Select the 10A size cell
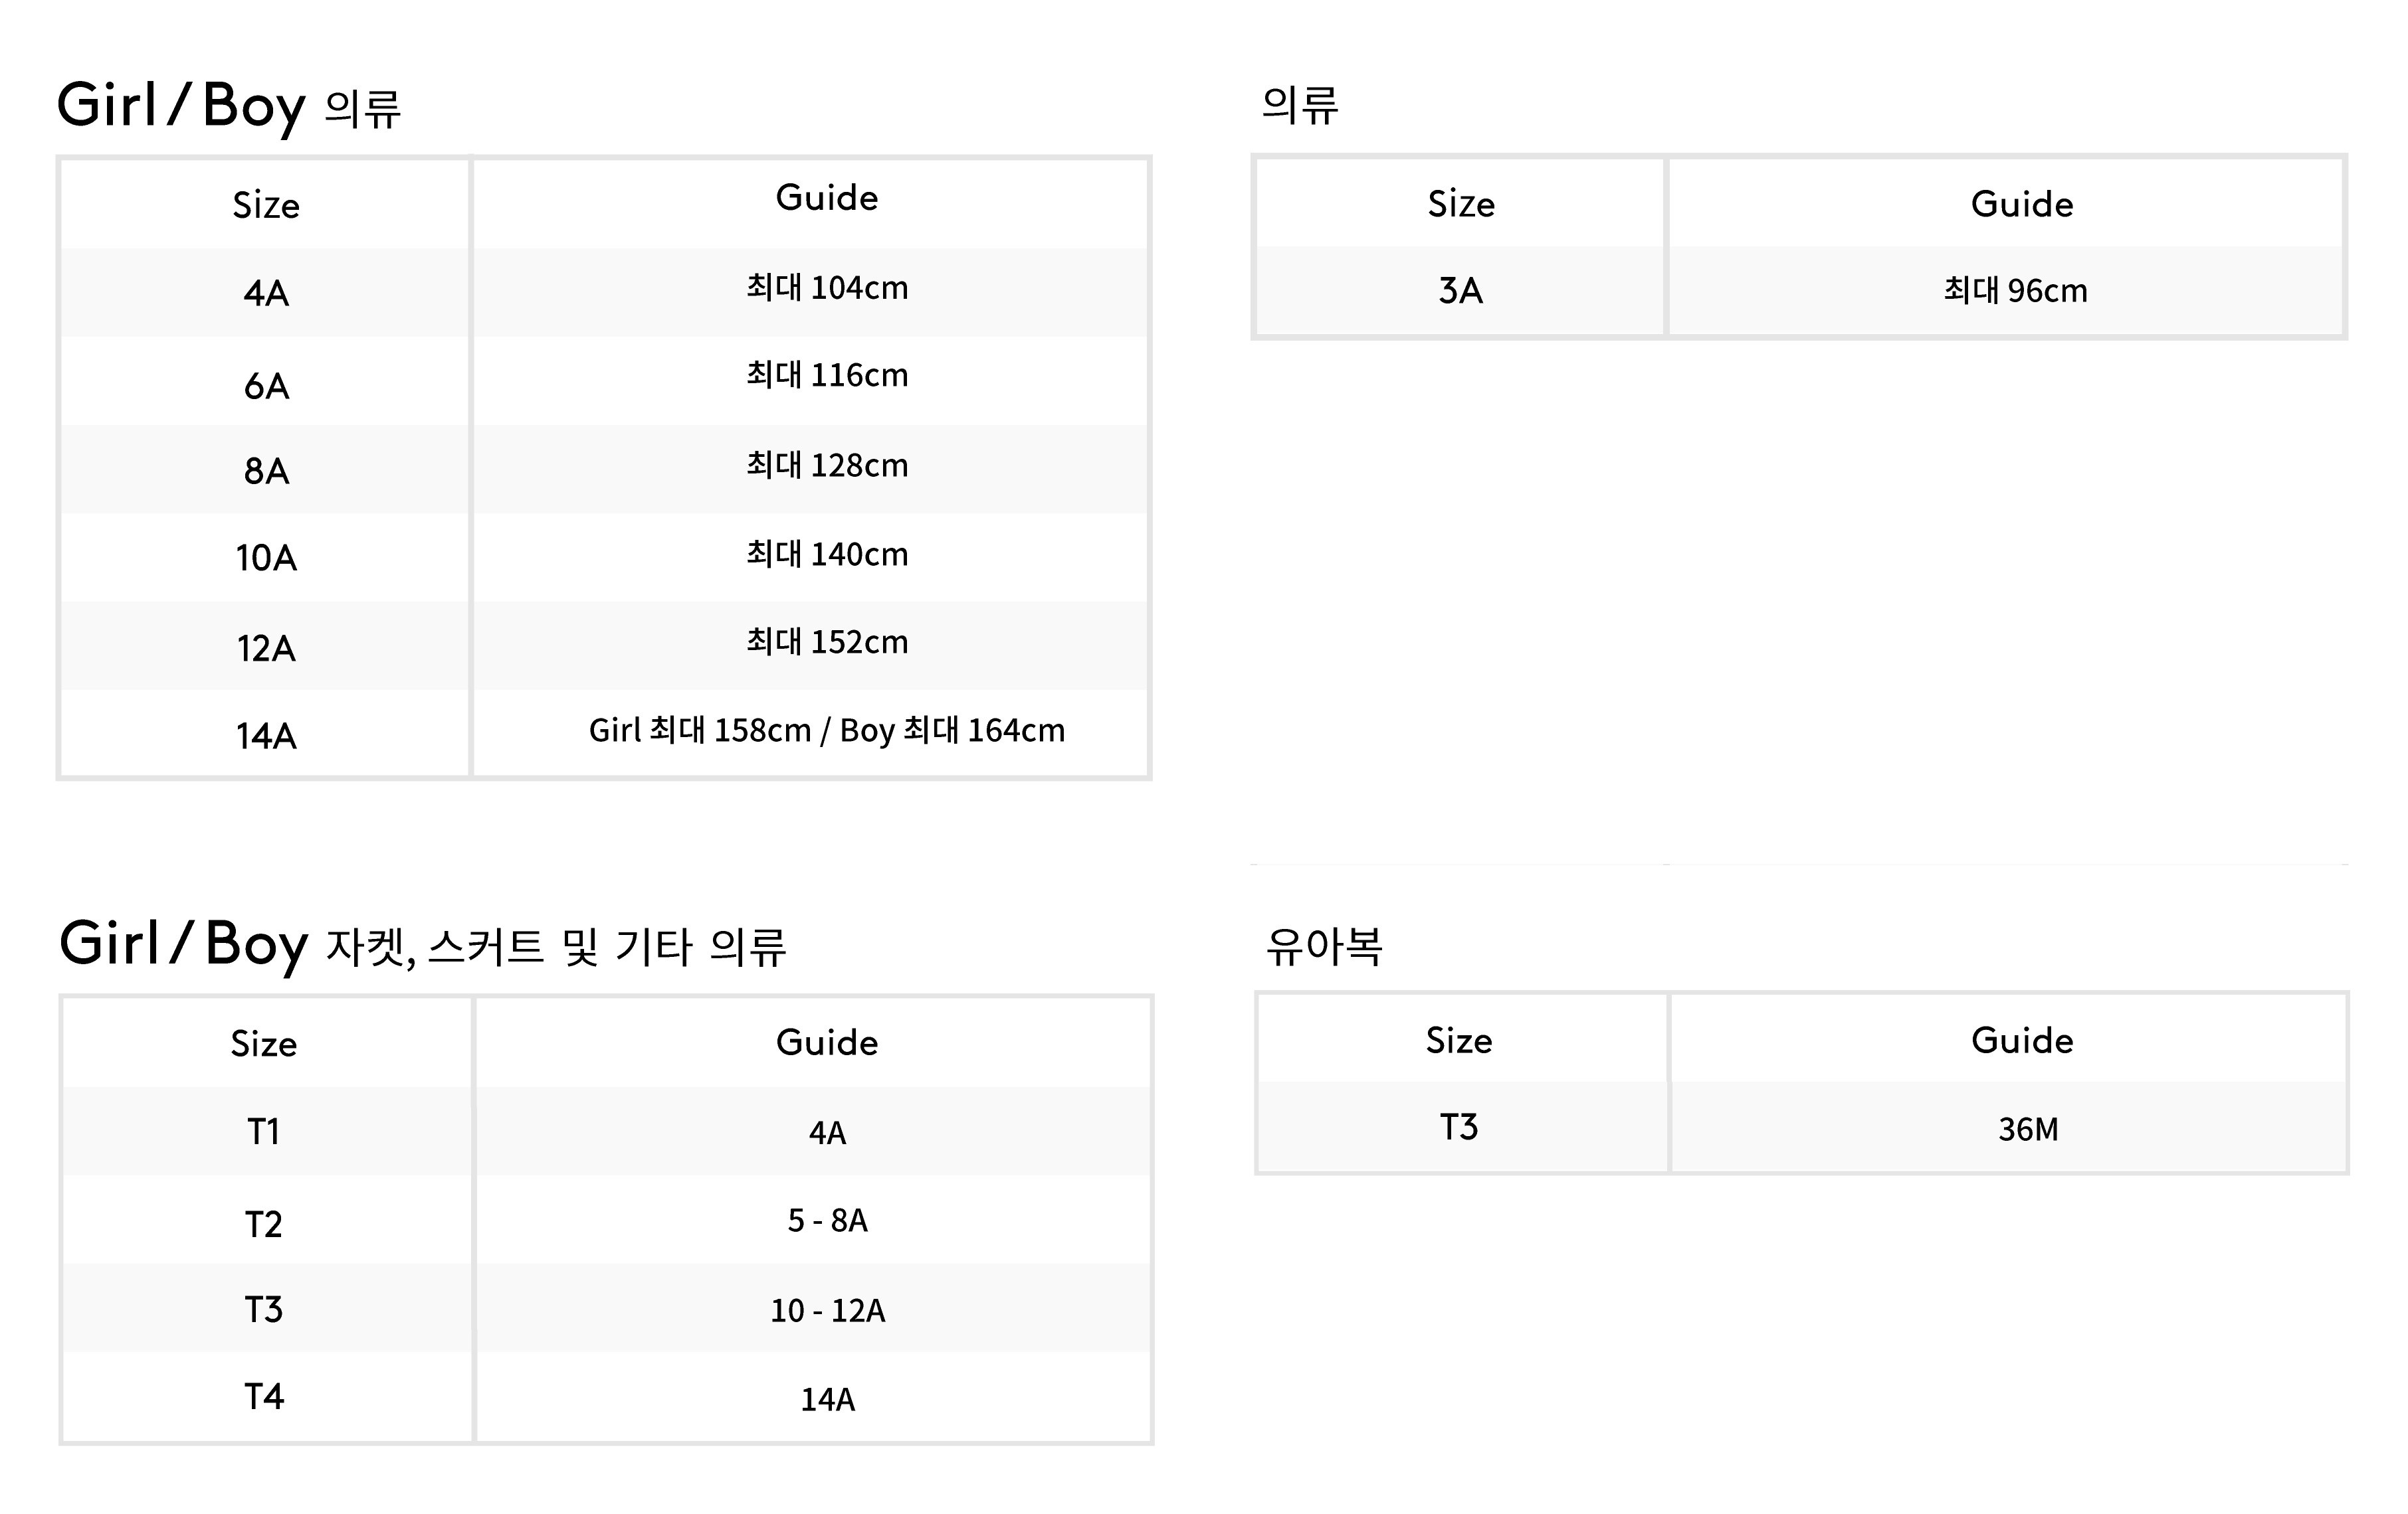 click(266, 558)
